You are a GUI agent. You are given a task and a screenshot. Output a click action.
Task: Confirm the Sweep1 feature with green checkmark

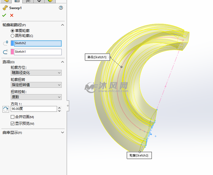click(4, 15)
